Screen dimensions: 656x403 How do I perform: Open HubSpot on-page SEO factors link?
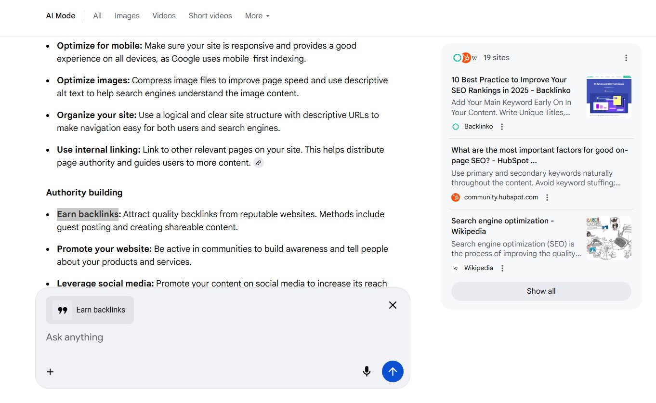539,156
